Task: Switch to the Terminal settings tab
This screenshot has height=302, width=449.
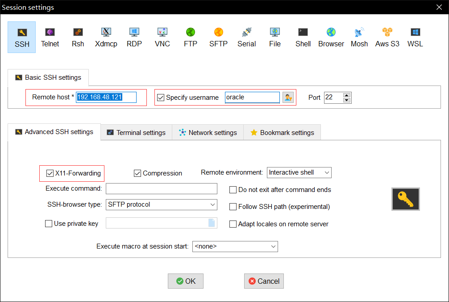Action: (136, 133)
